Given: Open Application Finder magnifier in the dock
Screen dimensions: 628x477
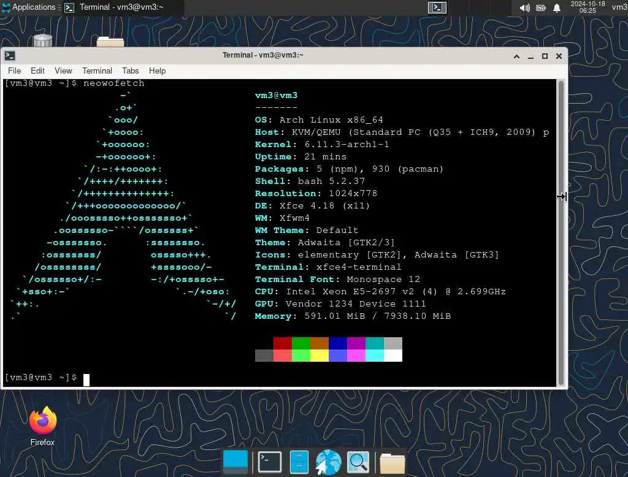Looking at the screenshot, I should (358, 462).
